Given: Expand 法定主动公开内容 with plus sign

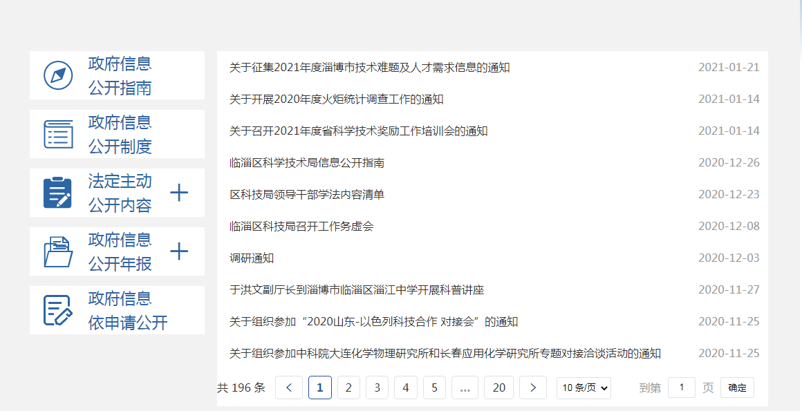Looking at the screenshot, I should pos(179,193).
